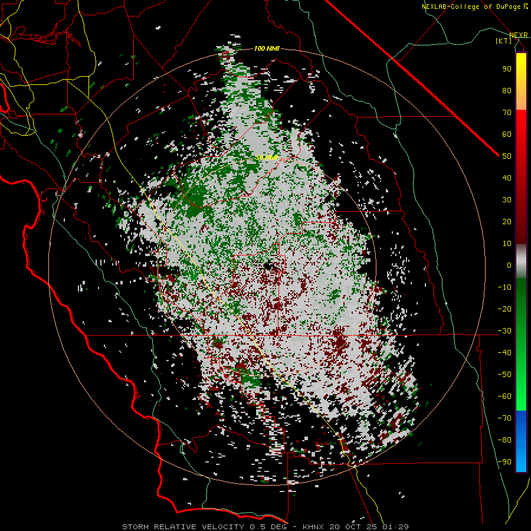Screen dimensions: 531x531
Task: Click the 10 value on the color scale
Action: (507, 244)
